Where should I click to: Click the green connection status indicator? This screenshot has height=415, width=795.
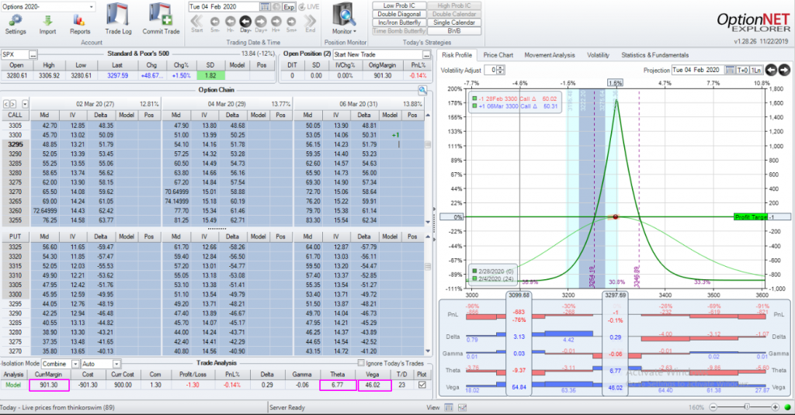tap(787, 407)
